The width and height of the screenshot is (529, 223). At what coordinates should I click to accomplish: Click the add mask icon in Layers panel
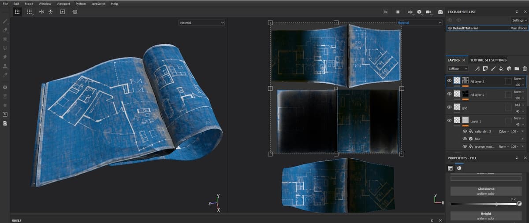pyautogui.click(x=485, y=69)
